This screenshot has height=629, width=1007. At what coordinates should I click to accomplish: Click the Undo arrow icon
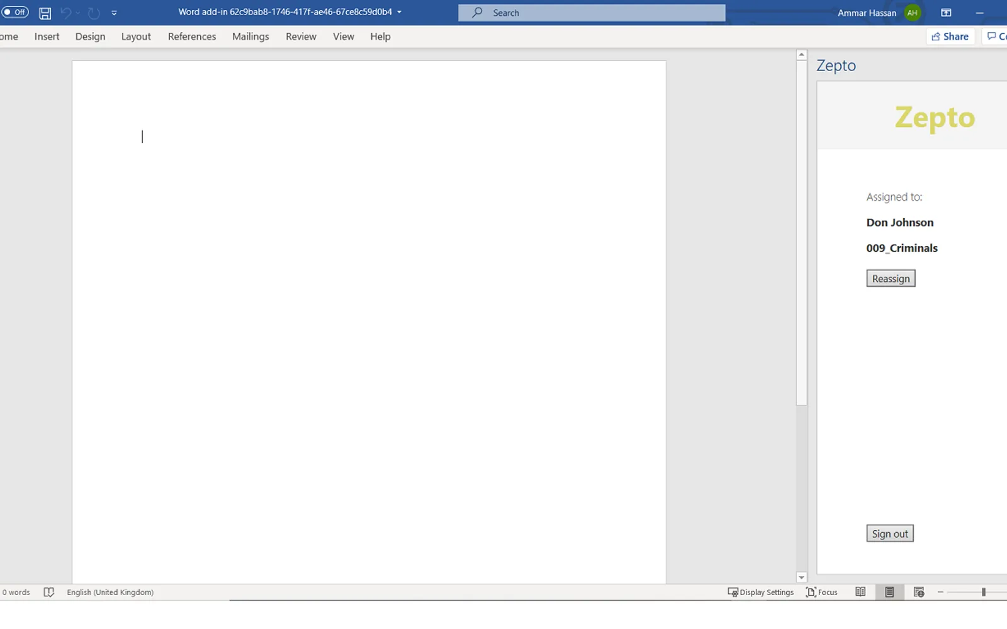65,13
